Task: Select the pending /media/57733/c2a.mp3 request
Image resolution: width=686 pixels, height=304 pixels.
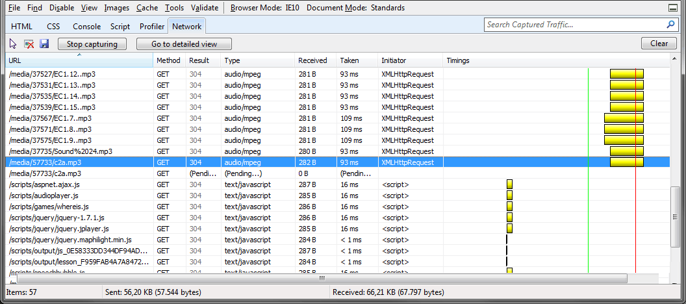Action: (x=337, y=173)
